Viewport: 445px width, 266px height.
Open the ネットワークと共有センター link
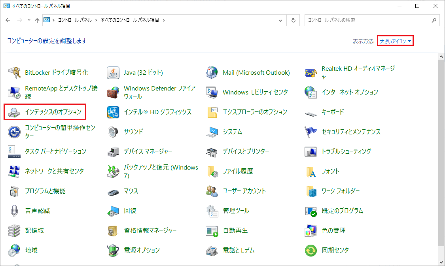(56, 171)
